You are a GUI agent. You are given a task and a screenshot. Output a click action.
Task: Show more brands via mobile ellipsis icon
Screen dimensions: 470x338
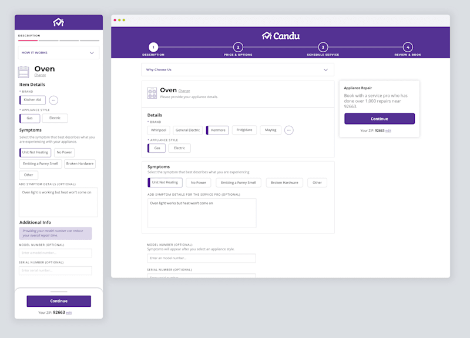coord(53,100)
